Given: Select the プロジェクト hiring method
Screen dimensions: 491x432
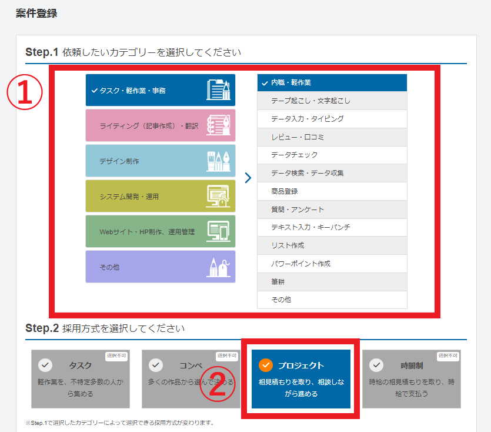Looking at the screenshot, I should [x=301, y=379].
